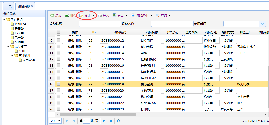
Task: Check the select-all checkbox in header
Action: pos(59,32)
